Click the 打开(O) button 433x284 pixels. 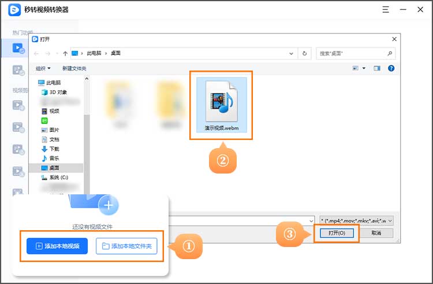tap(337, 233)
